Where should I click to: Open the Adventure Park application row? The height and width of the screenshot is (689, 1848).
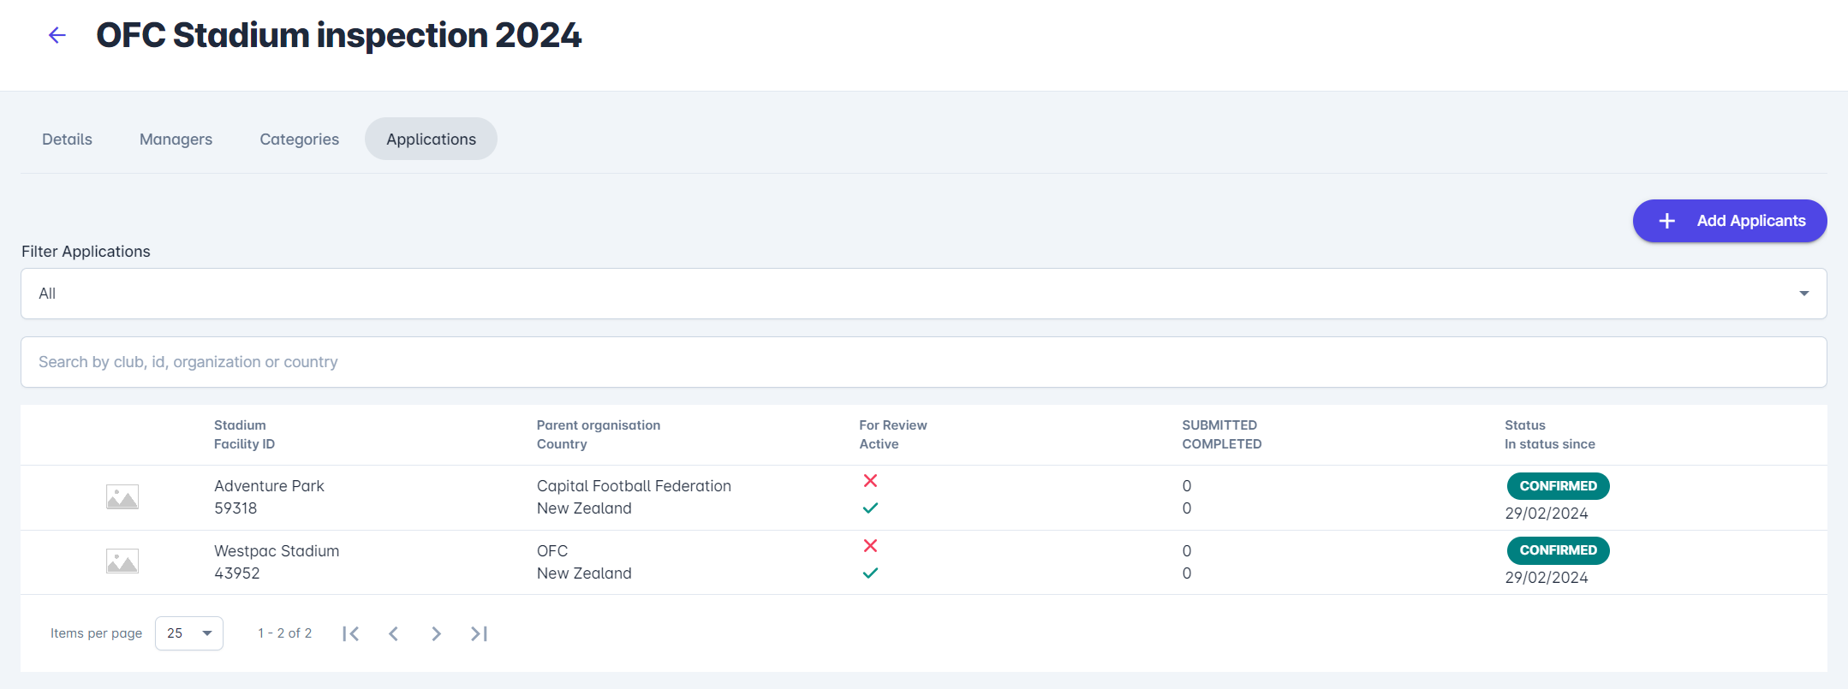(269, 486)
